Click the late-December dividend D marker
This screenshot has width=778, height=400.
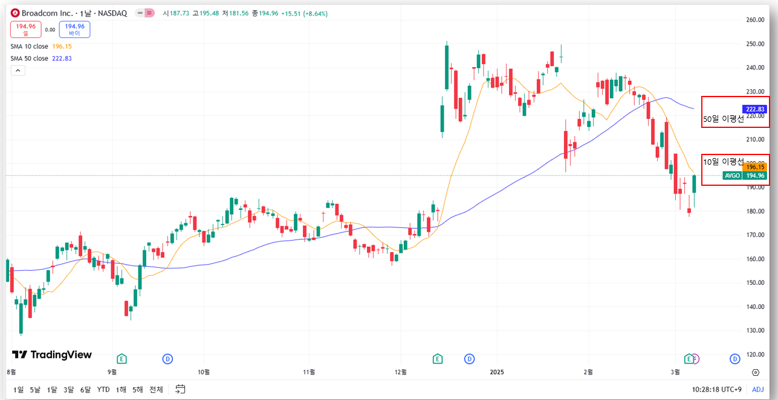[x=469, y=359]
